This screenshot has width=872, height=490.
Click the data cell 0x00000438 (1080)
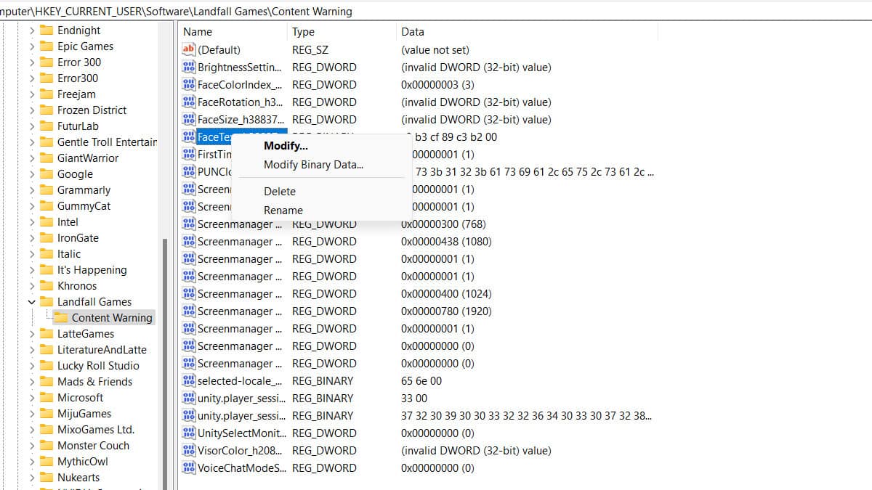pos(446,242)
